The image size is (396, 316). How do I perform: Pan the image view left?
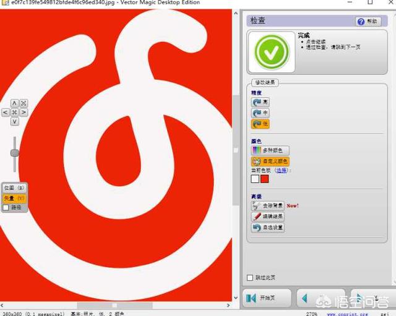6,113
